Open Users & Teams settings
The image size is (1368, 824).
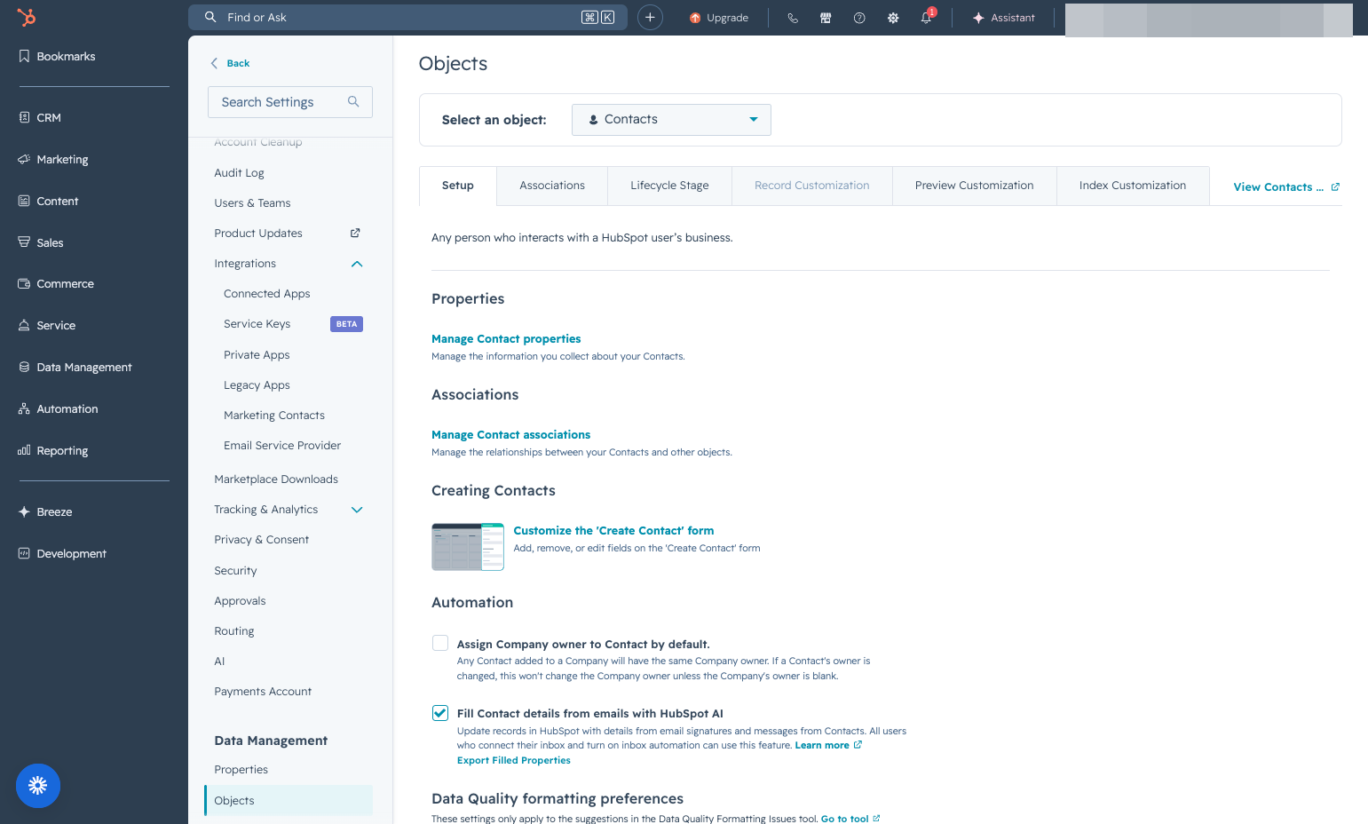252,202
